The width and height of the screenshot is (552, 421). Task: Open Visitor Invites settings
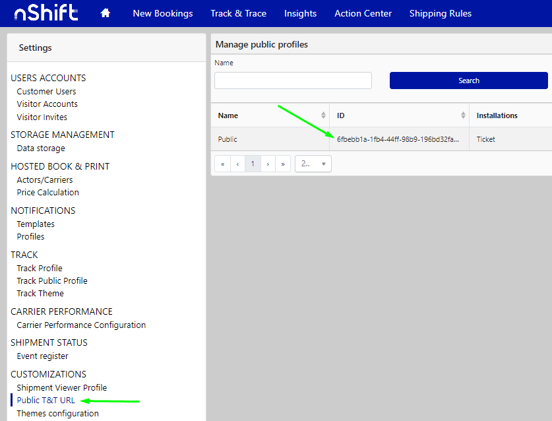(42, 117)
